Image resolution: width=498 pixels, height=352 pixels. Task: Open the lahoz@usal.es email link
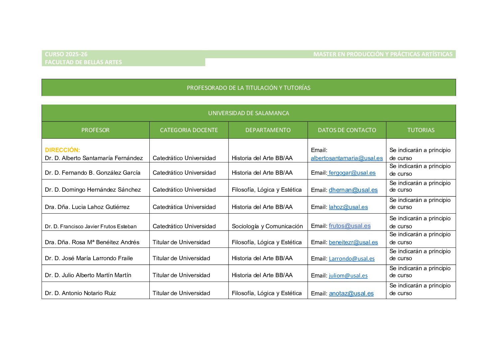pyautogui.click(x=348, y=207)
